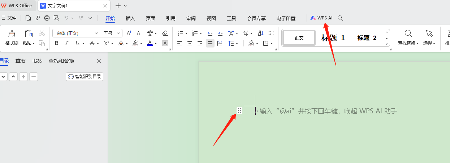Click the Print icon in quick access toolbar
The width and height of the screenshot is (450, 163).
click(x=47, y=18)
